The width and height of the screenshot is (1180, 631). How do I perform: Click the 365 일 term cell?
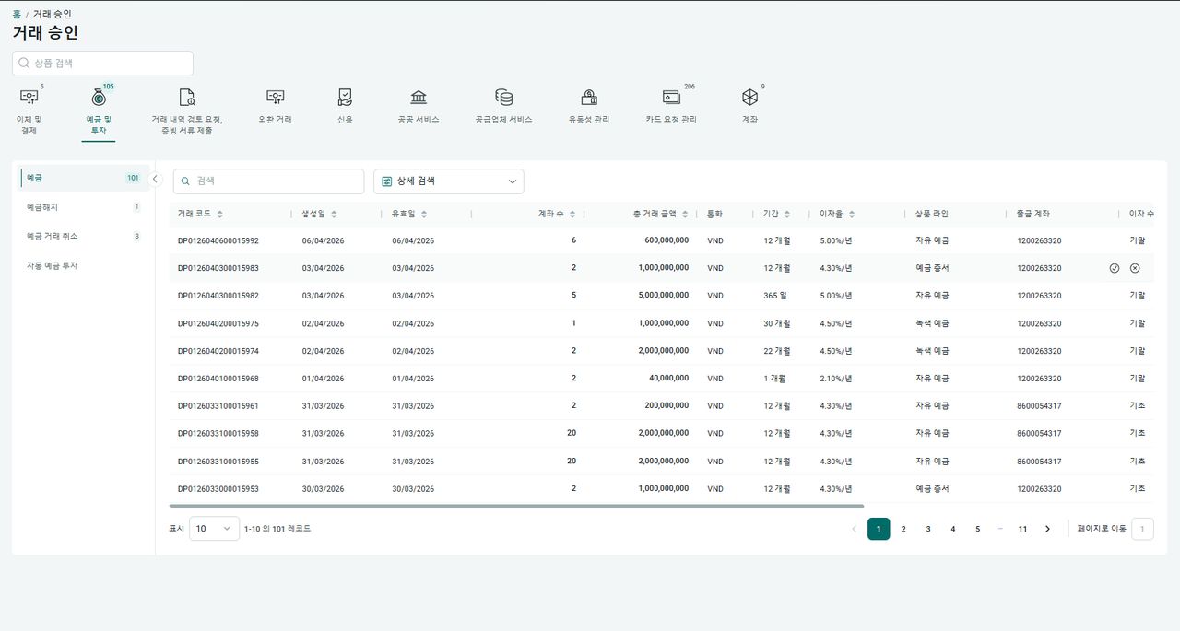point(776,296)
